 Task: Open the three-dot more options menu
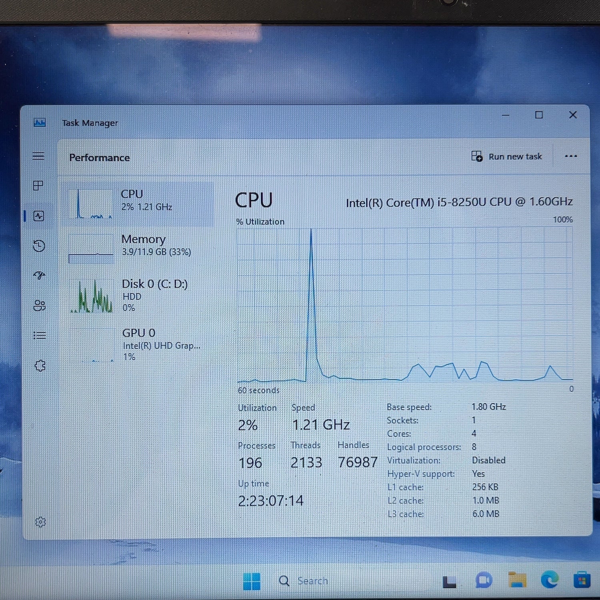click(571, 156)
